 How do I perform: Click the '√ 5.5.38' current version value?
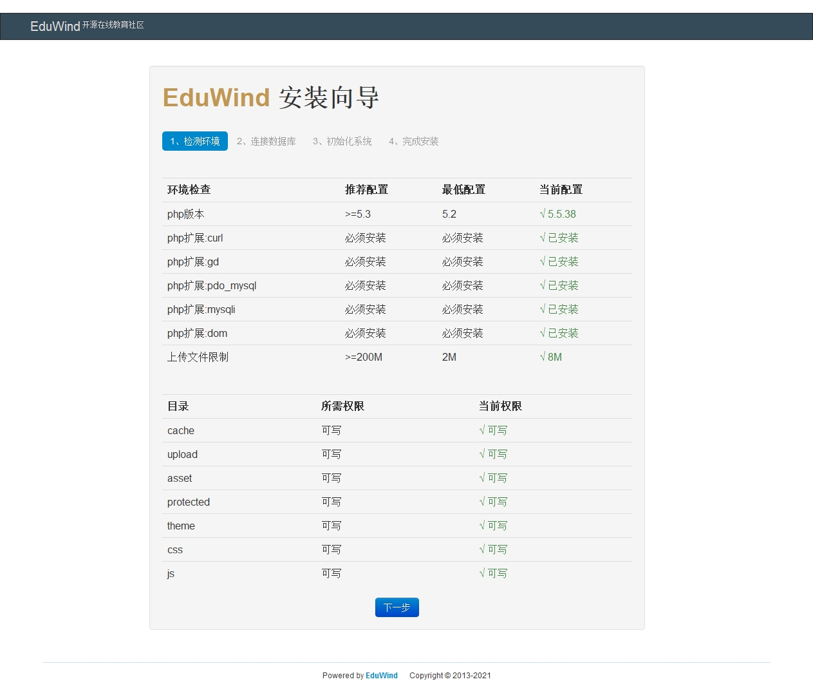(557, 214)
